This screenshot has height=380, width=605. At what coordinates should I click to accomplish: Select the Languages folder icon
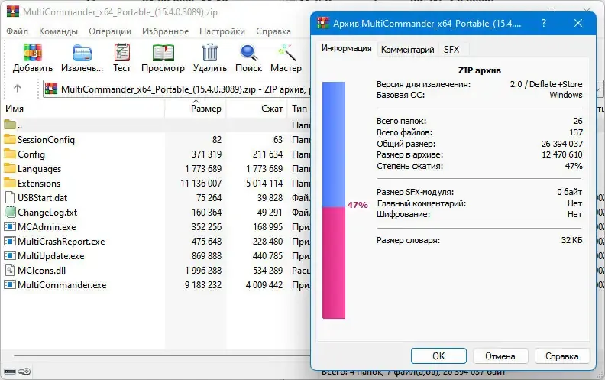click(10, 168)
